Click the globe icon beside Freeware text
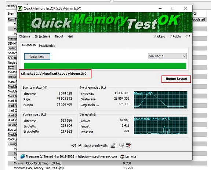 pos(22,156)
